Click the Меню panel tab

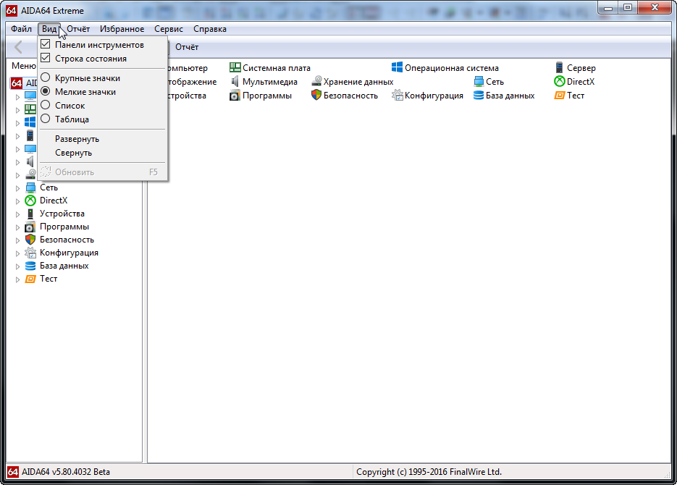(x=23, y=66)
